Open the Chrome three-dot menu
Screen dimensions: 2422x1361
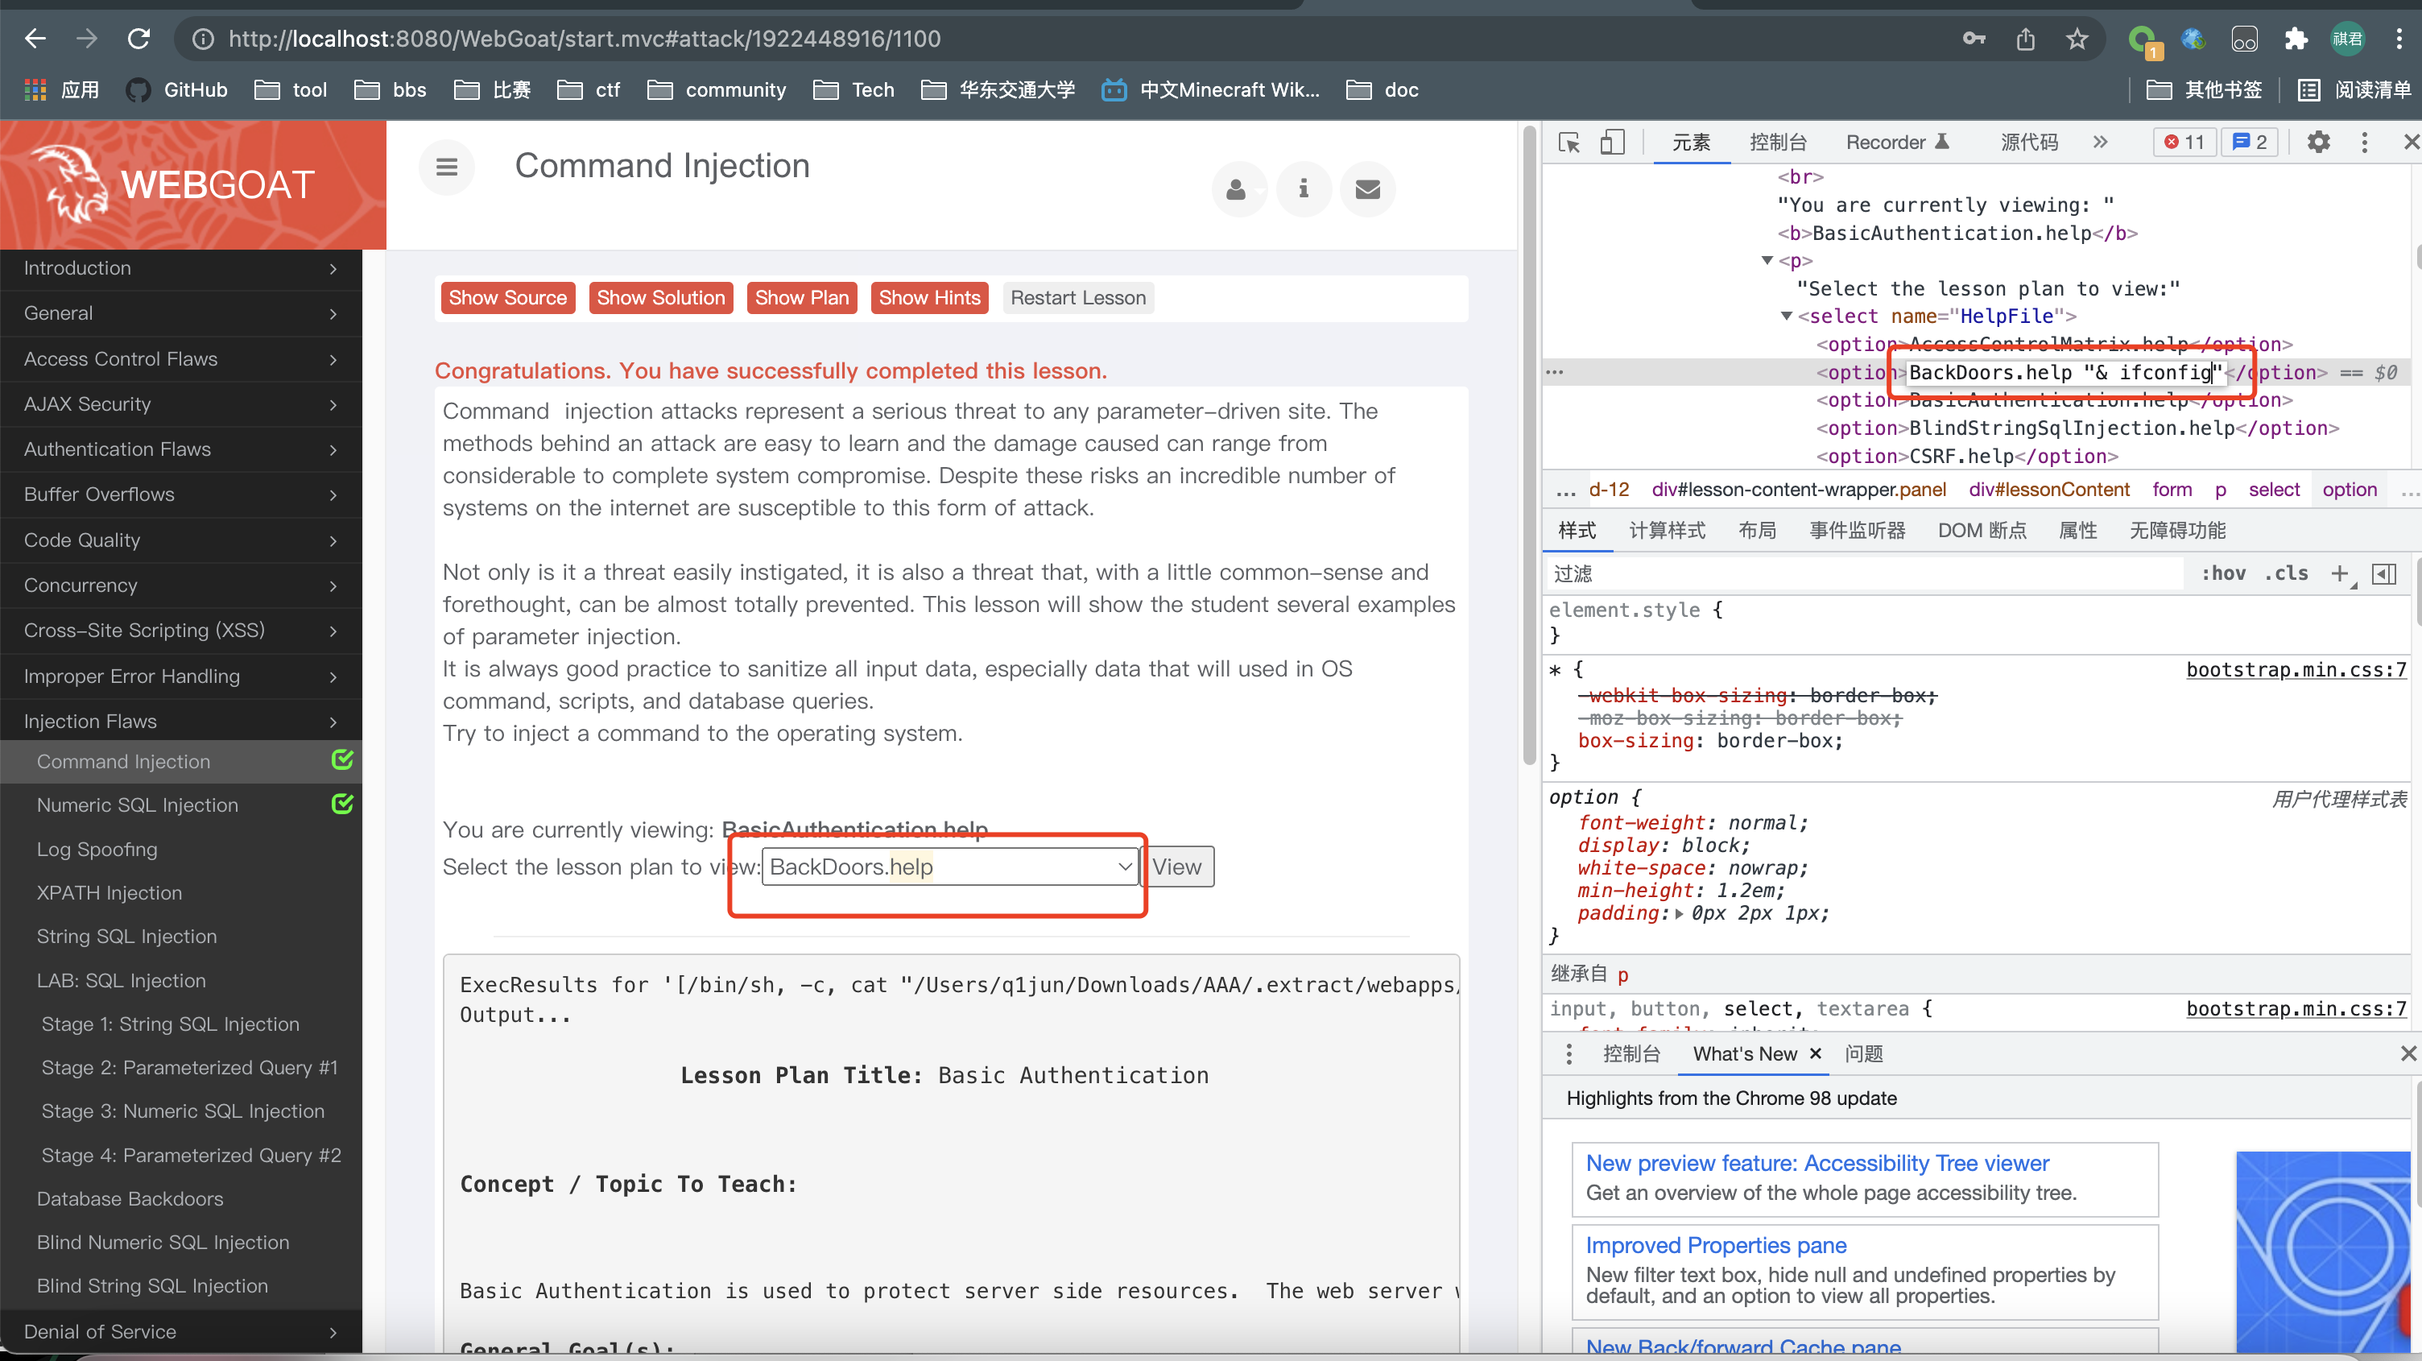click(2399, 39)
